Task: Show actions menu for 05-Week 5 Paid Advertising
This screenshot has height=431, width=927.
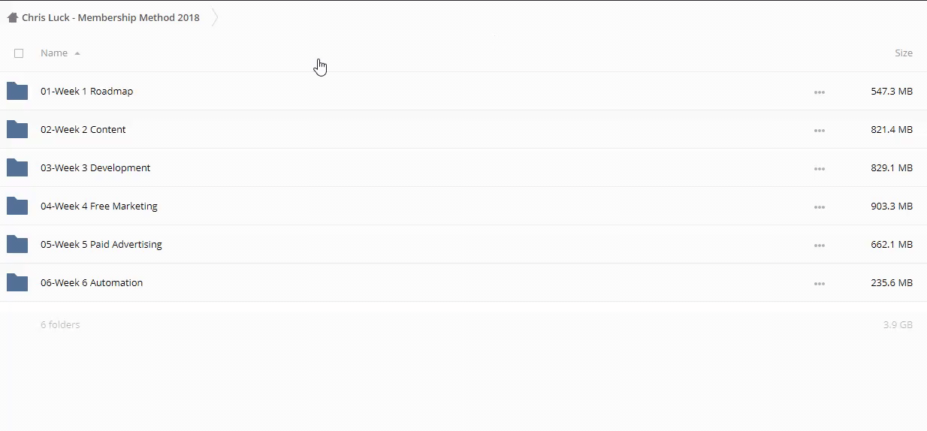Action: click(819, 246)
